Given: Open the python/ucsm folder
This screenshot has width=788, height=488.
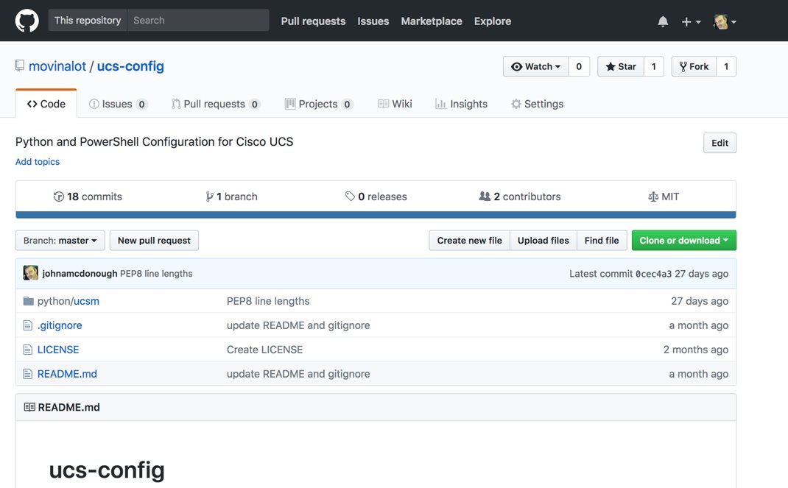Looking at the screenshot, I should pos(68,301).
